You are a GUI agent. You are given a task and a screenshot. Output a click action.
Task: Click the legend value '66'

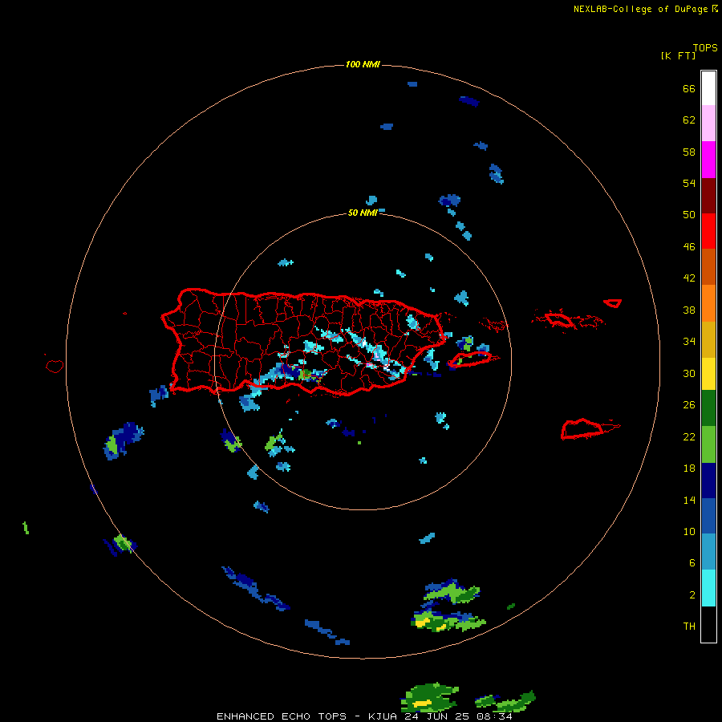tap(689, 89)
